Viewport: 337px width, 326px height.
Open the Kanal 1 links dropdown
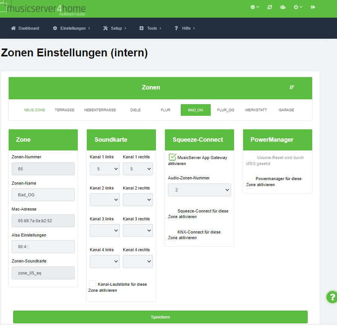[x=105, y=169]
